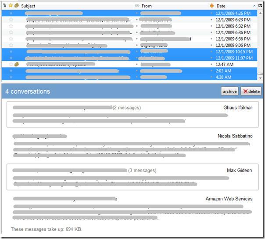The width and height of the screenshot is (265, 239).
Task: Sort by the starred column icon
Action: tap(11, 6)
